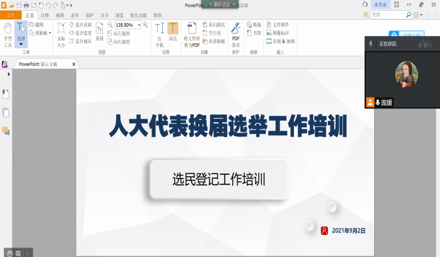The image size is (440, 257).
Task: Toggle the microphone in meeting panel
Action: coord(371,44)
